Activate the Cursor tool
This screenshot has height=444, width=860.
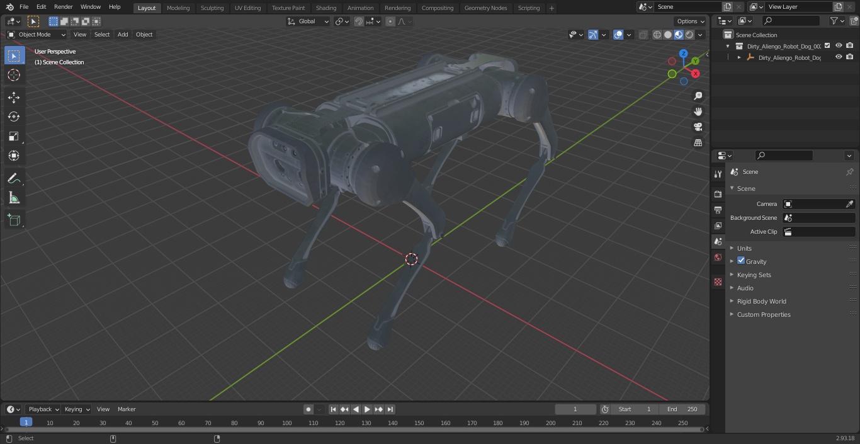[14, 75]
